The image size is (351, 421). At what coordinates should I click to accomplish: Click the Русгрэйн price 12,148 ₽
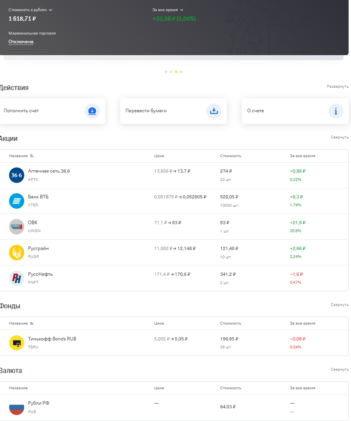(x=186, y=248)
